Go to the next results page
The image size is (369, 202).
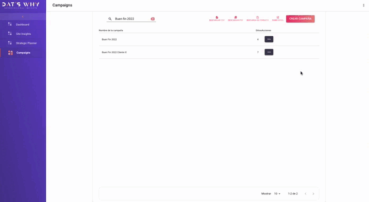click(313, 194)
